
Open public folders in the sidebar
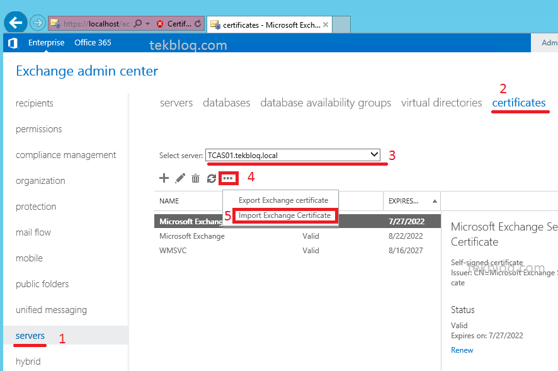point(42,284)
